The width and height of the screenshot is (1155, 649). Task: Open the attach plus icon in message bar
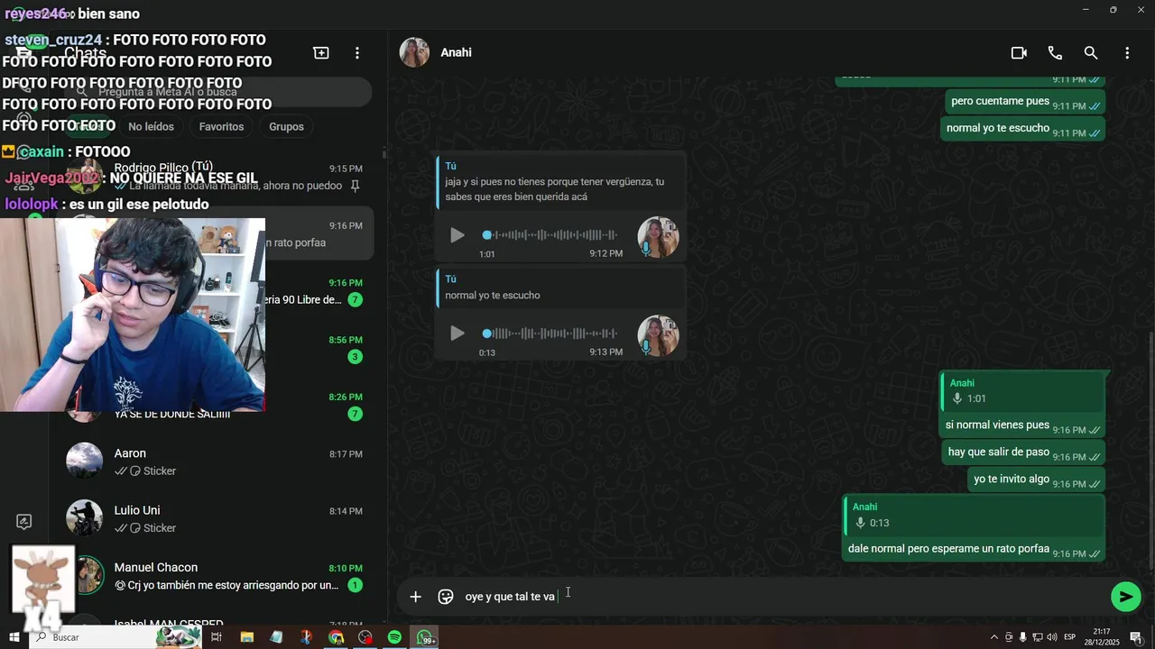coord(415,597)
